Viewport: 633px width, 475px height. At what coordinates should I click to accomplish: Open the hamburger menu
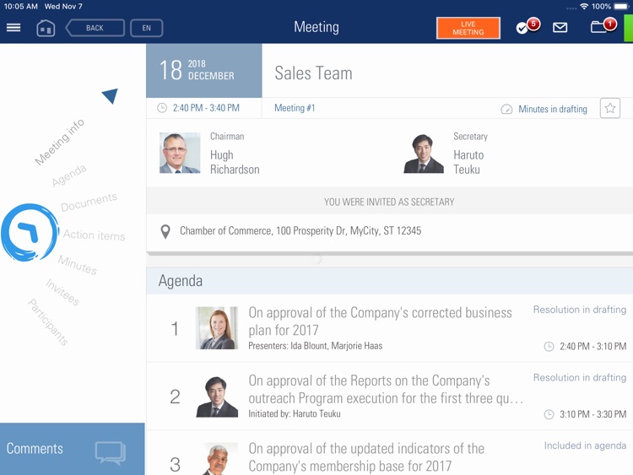click(14, 28)
